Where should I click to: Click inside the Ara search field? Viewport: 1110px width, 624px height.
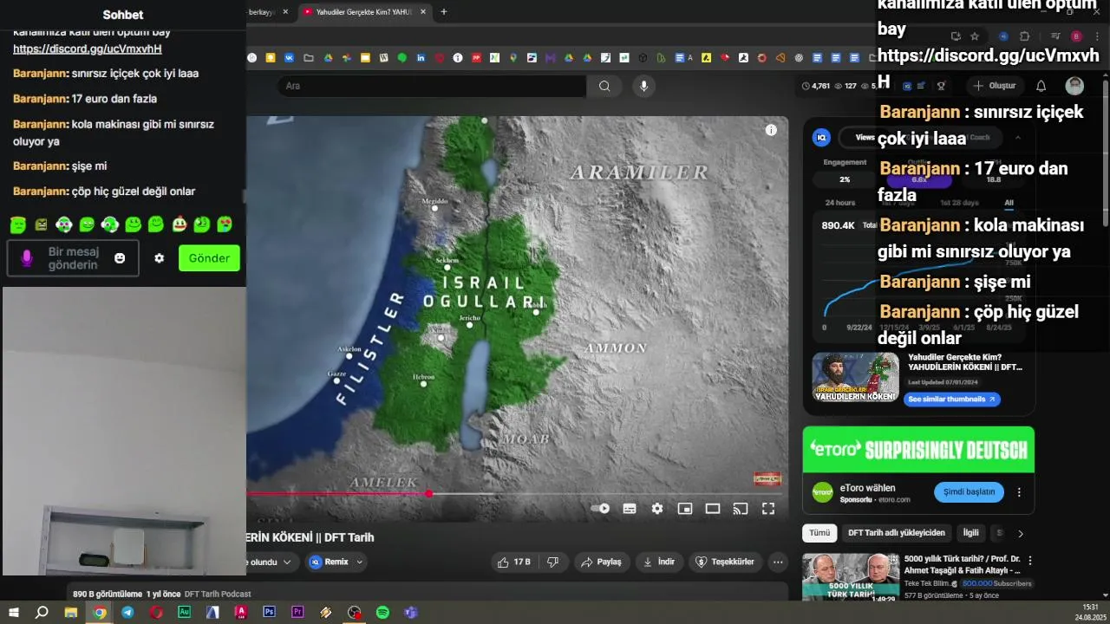tap(434, 86)
